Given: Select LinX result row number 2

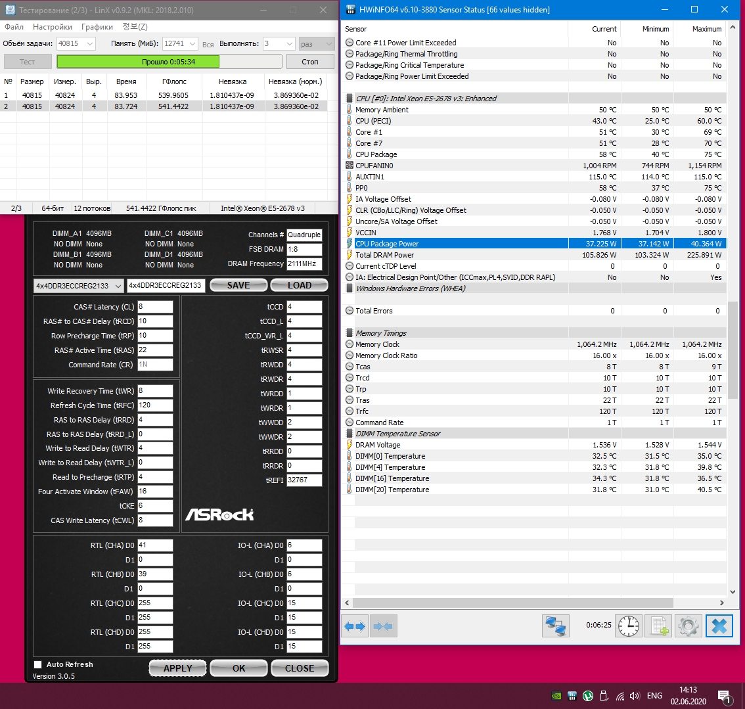Looking at the screenshot, I should click(164, 106).
